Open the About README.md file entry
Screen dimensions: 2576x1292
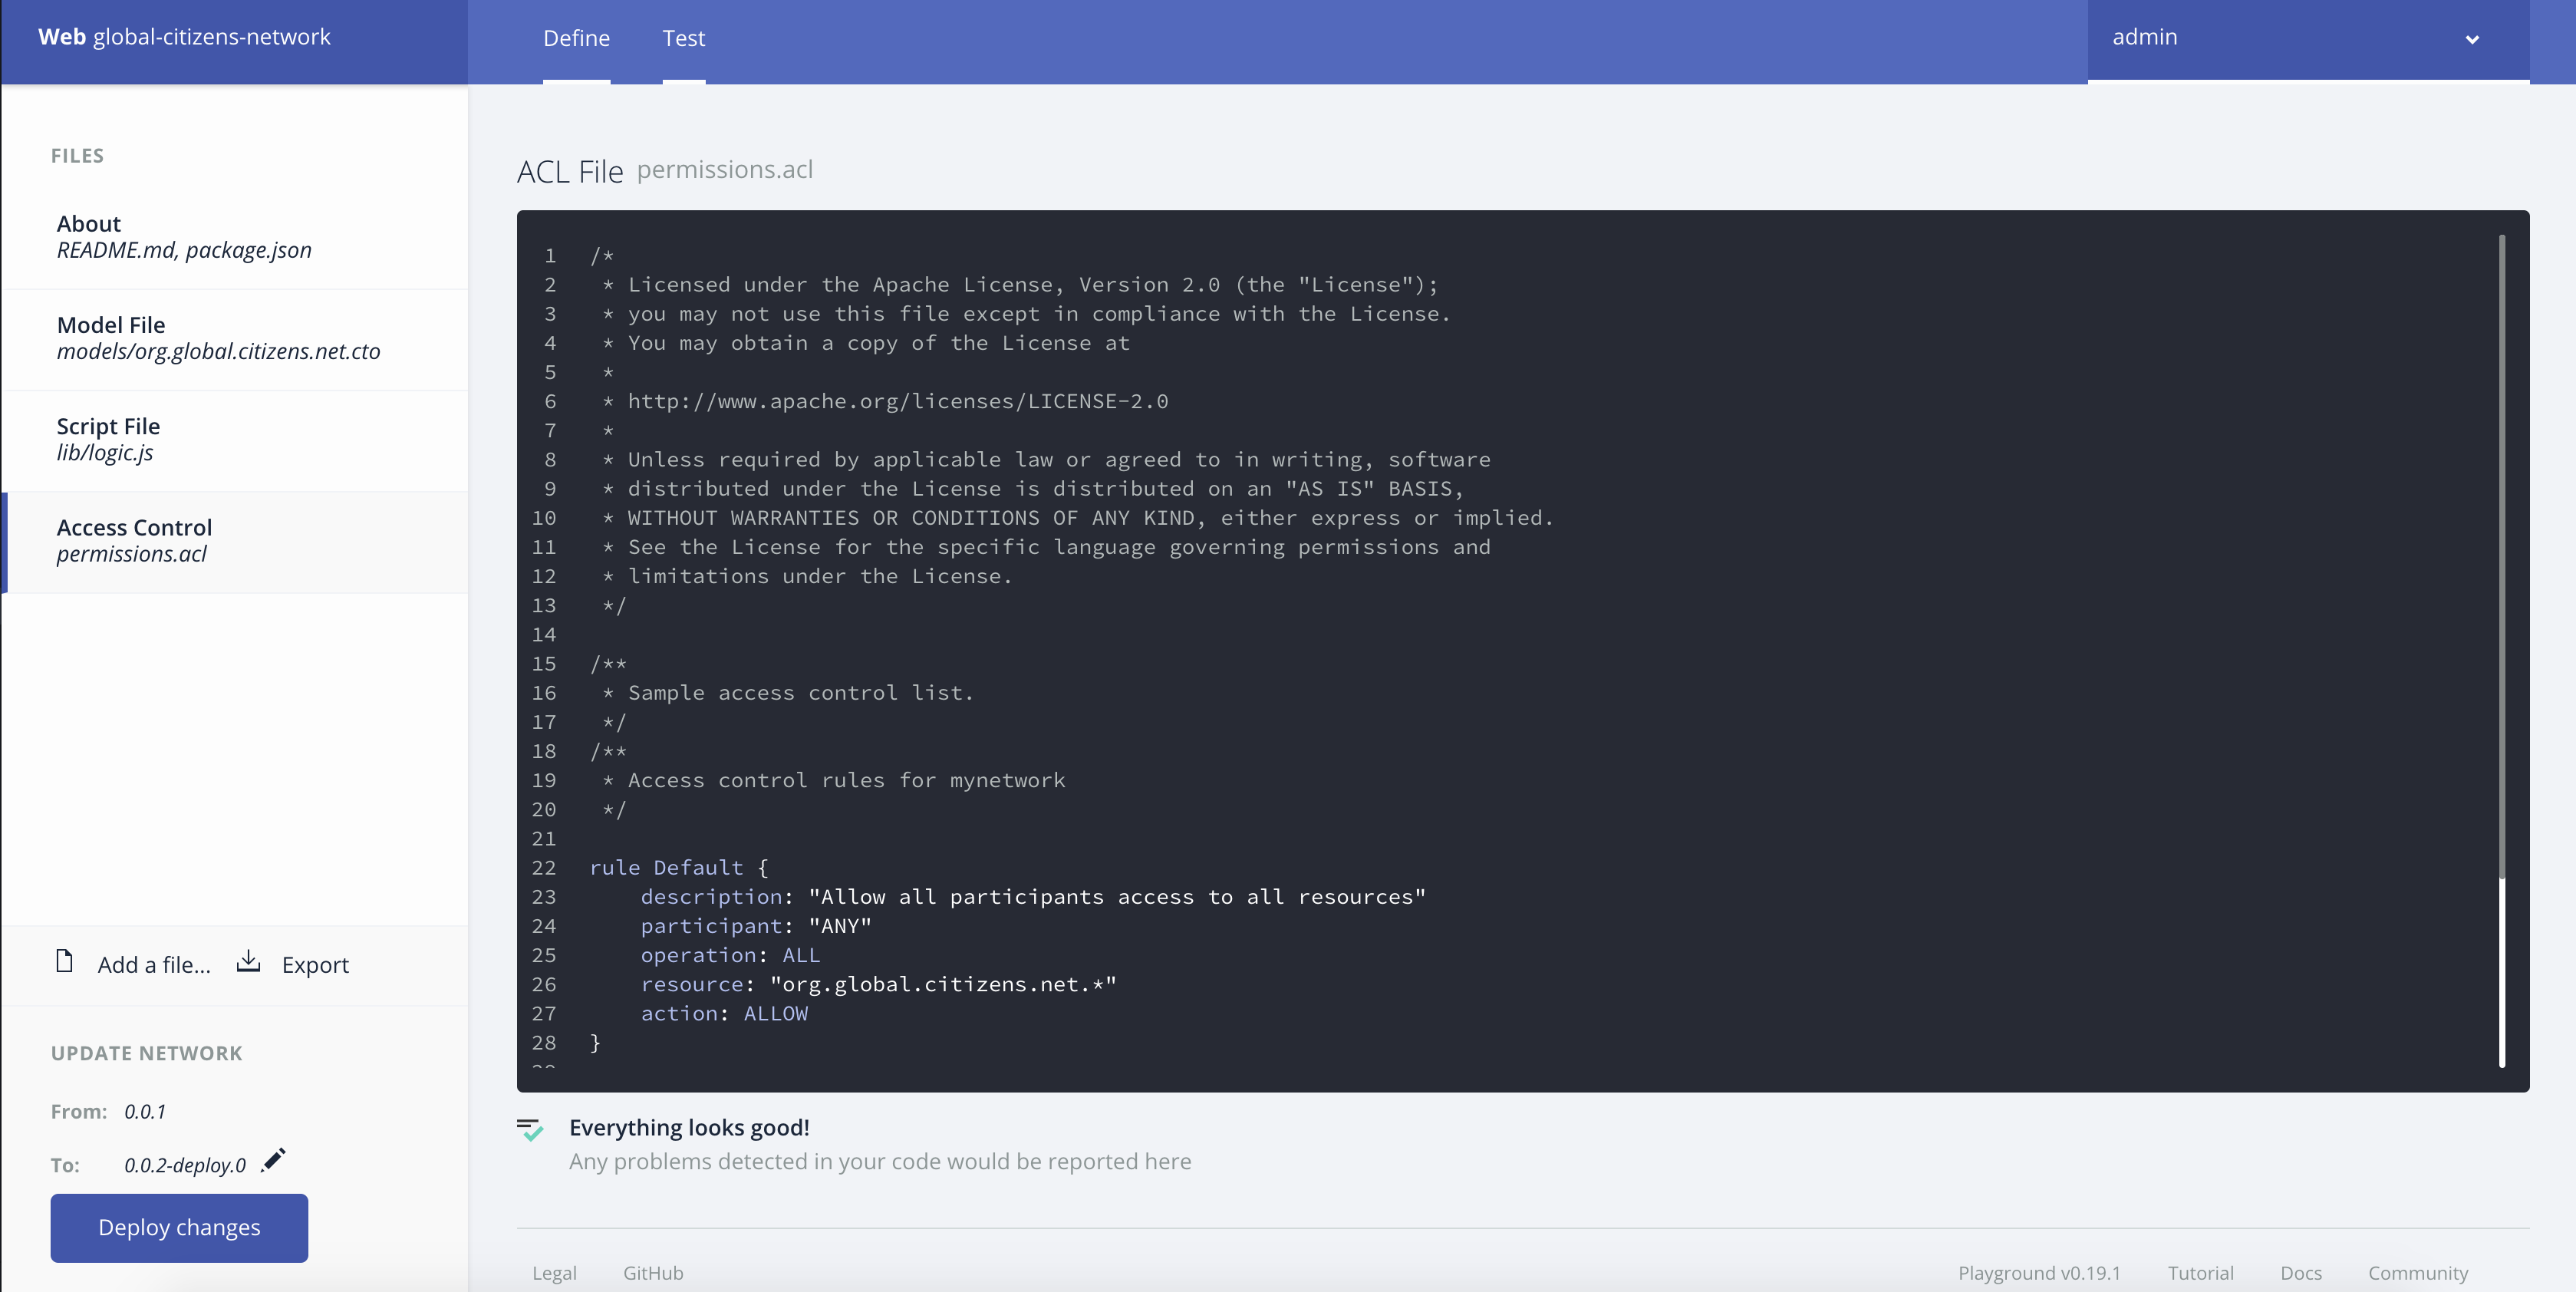point(184,237)
